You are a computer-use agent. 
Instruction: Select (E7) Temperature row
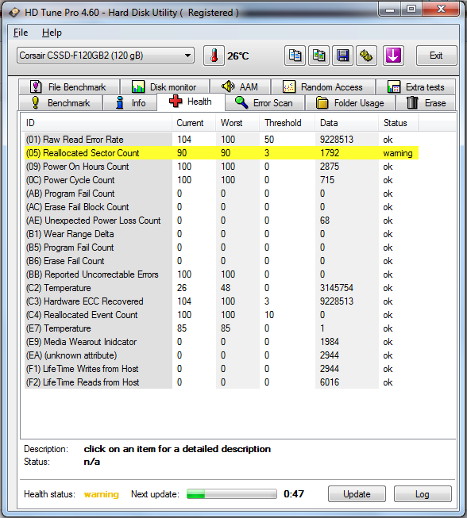click(x=222, y=328)
